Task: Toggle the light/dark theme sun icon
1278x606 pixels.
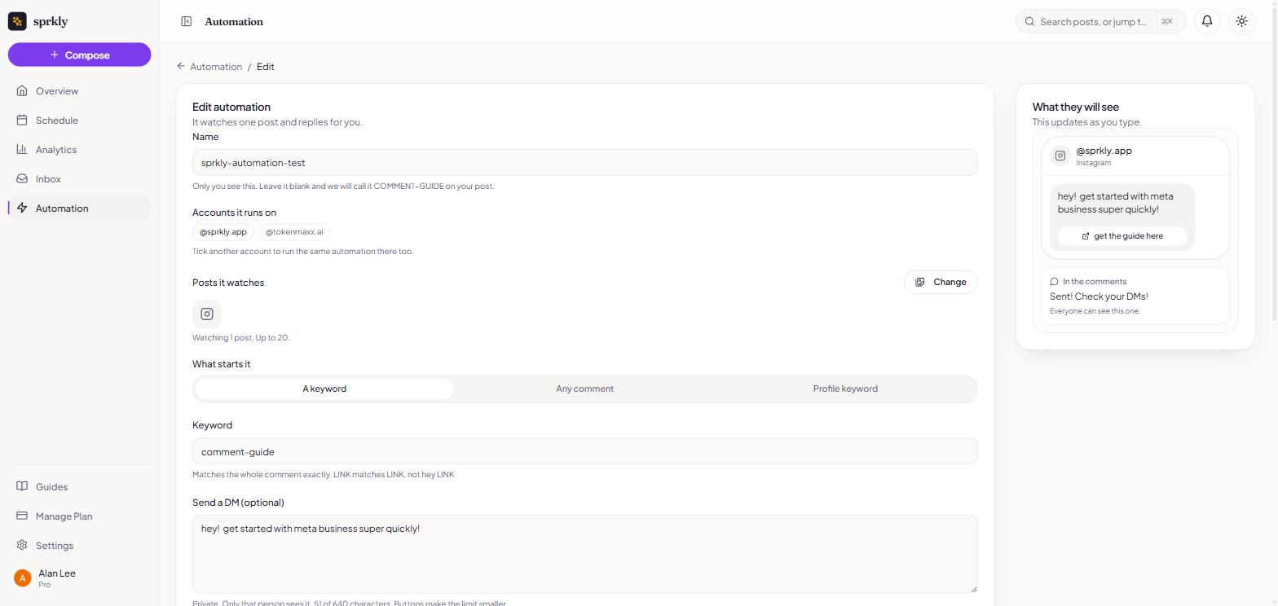Action: [x=1241, y=22]
